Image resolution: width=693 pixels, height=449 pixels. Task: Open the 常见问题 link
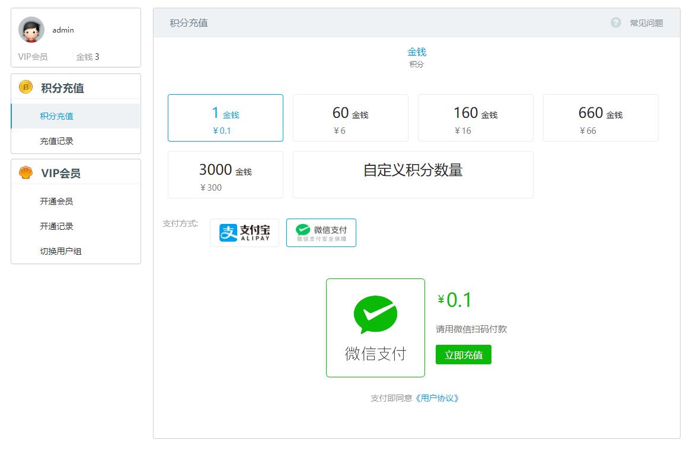point(646,23)
